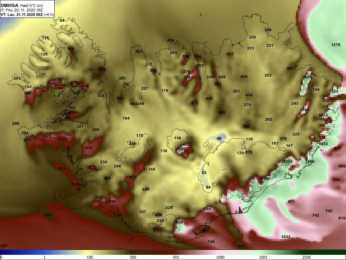Image resolution: width=346 pixels, height=260 pixels.
Task: Click the 126 height value
Action: [x=45, y=38]
